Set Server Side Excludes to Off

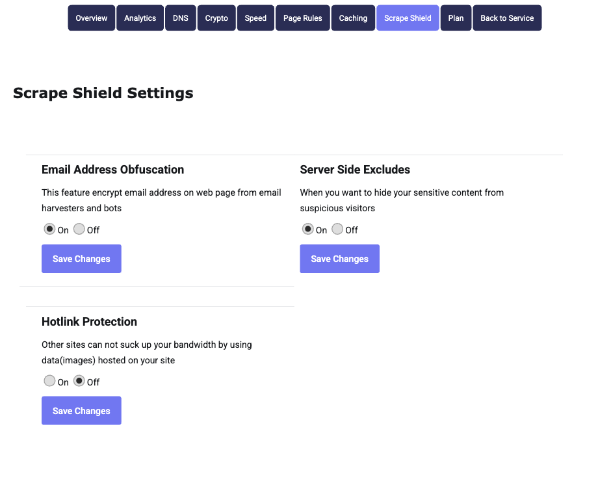click(x=337, y=229)
